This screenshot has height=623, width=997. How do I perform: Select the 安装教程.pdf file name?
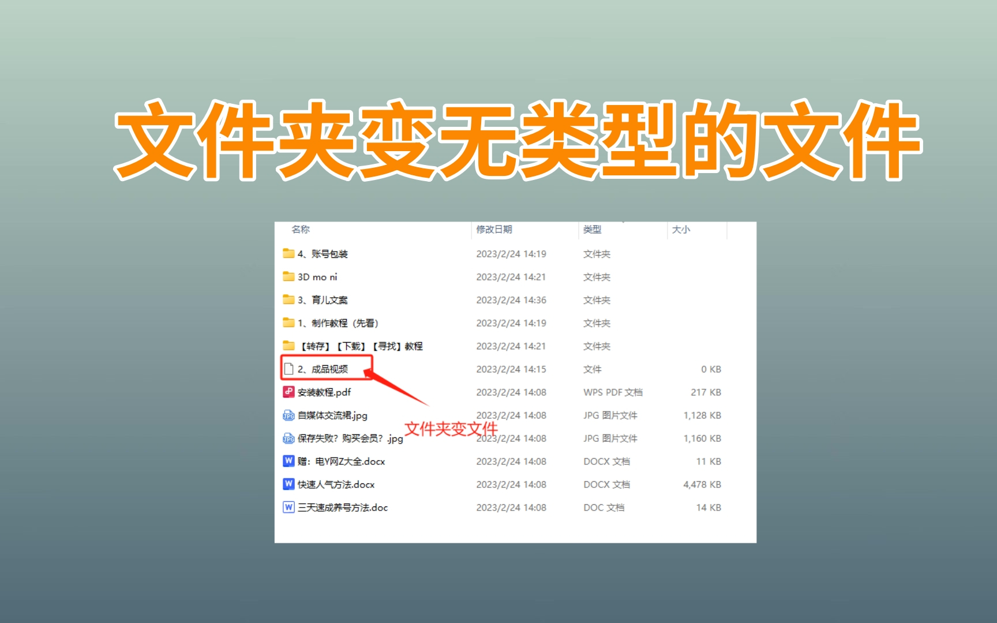point(324,392)
